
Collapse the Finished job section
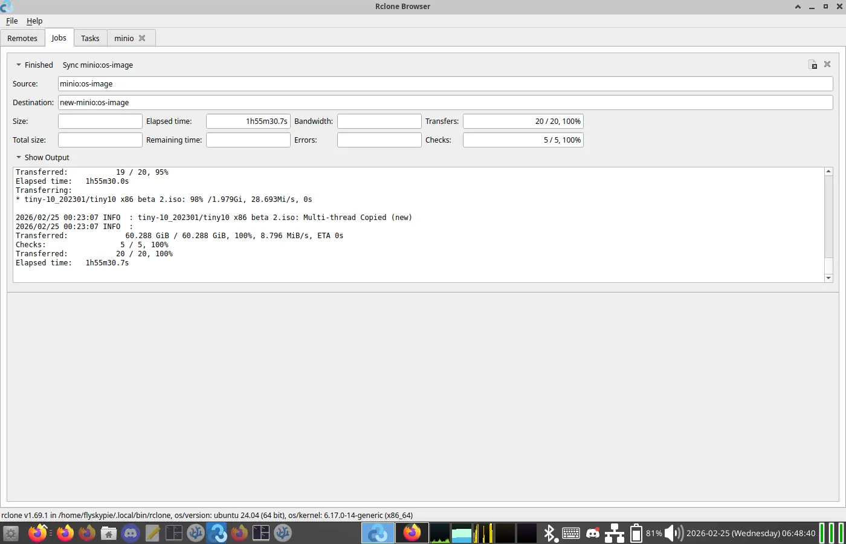tap(19, 65)
